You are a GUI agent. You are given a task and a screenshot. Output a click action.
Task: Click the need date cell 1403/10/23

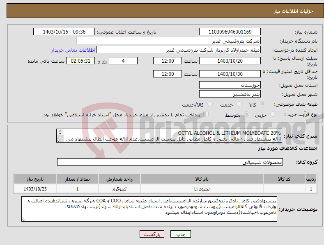(x=35, y=189)
